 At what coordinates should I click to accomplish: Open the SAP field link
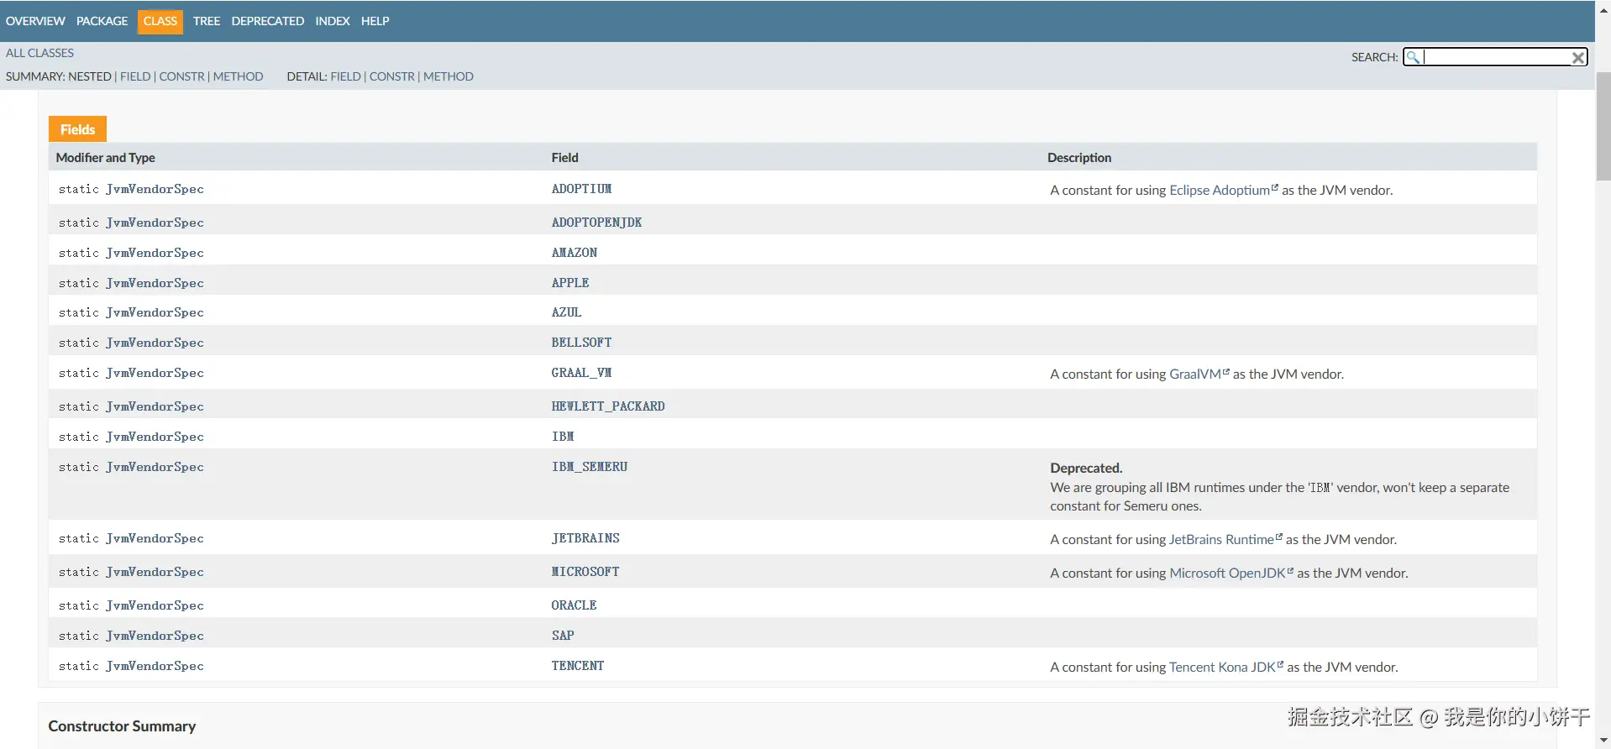(563, 636)
